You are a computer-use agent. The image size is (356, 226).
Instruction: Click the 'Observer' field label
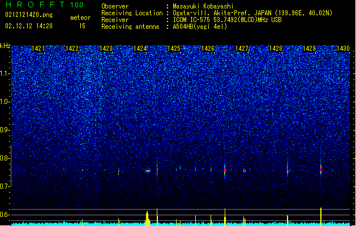(x=115, y=6)
